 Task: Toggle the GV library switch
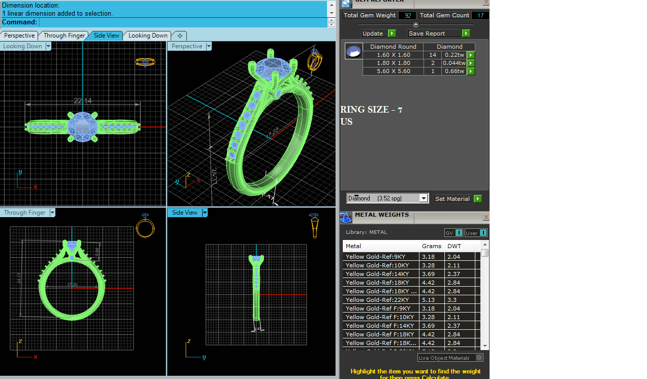pyautogui.click(x=459, y=233)
